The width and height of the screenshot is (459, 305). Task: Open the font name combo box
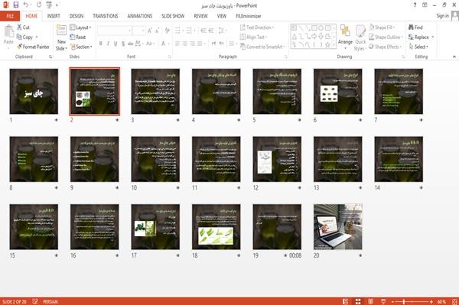click(115, 31)
